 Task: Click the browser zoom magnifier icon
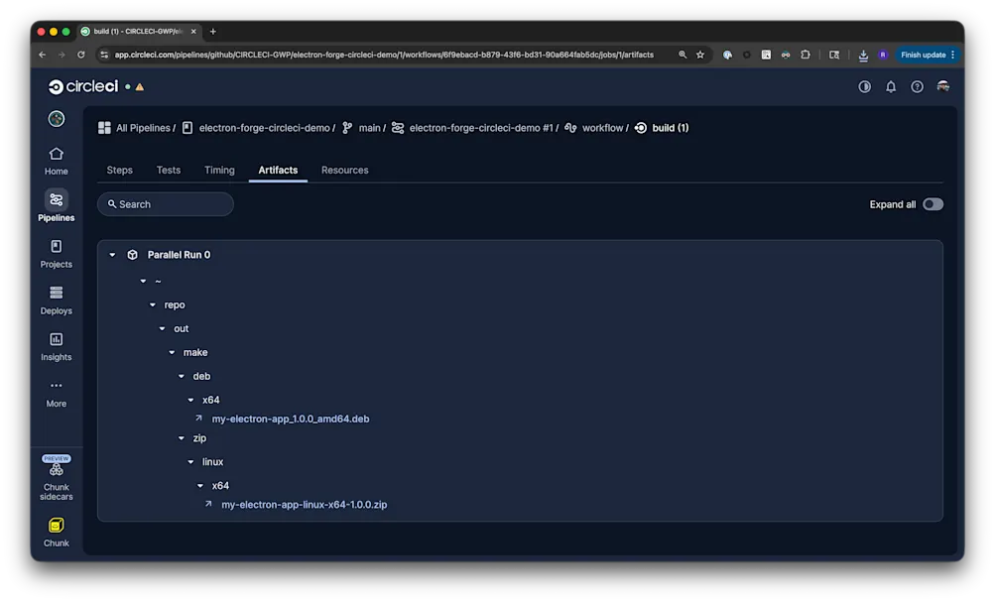click(683, 56)
